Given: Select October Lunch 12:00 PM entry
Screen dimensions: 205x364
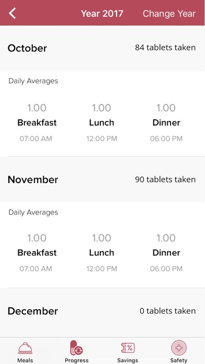Looking at the screenshot, I should pos(101,139).
